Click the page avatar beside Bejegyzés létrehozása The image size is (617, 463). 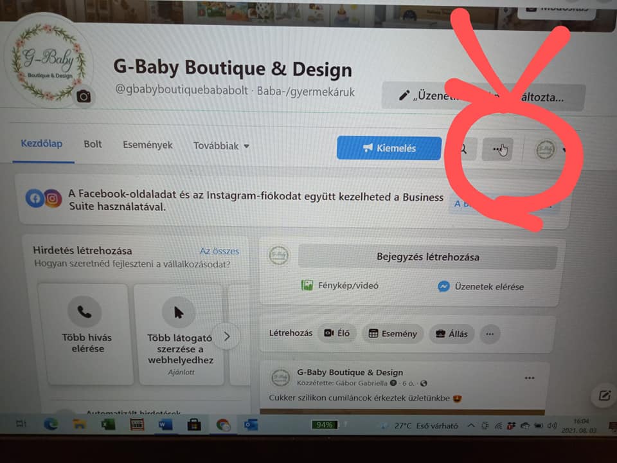pos(278,255)
